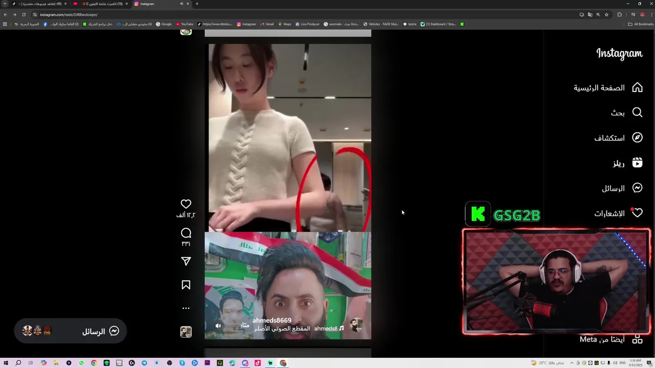The width and height of the screenshot is (655, 368).
Task: Open the Gmail bookmark
Action: click(x=267, y=24)
